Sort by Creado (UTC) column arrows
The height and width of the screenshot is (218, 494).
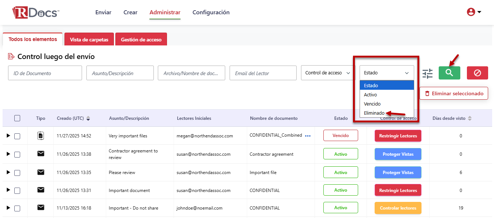(88, 119)
